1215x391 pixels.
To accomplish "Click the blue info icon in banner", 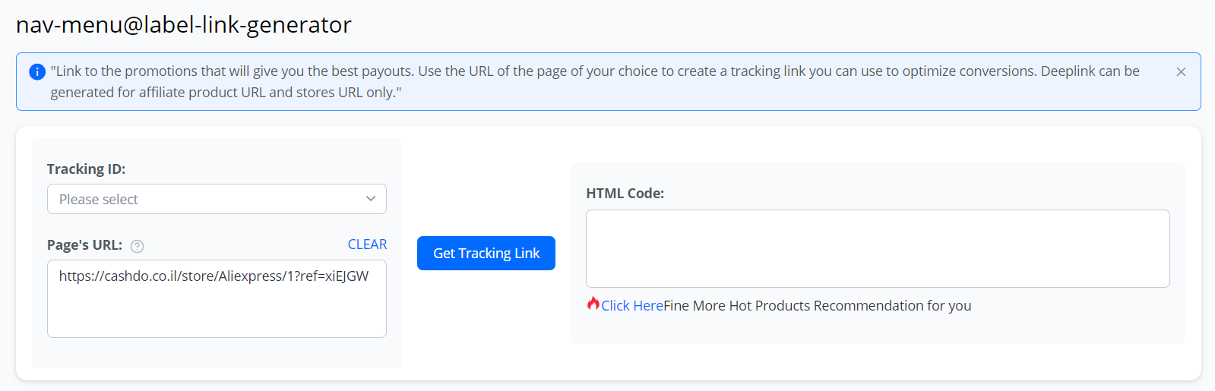I will (x=37, y=72).
